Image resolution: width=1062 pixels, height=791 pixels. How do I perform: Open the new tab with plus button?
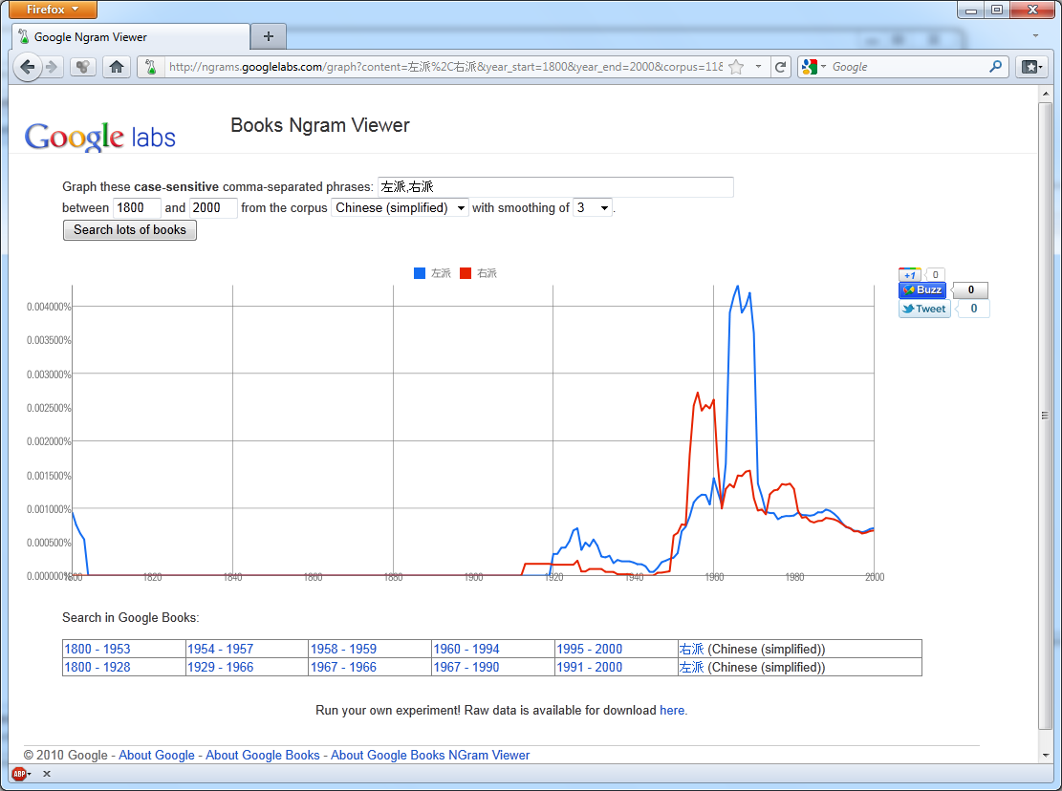pos(269,36)
